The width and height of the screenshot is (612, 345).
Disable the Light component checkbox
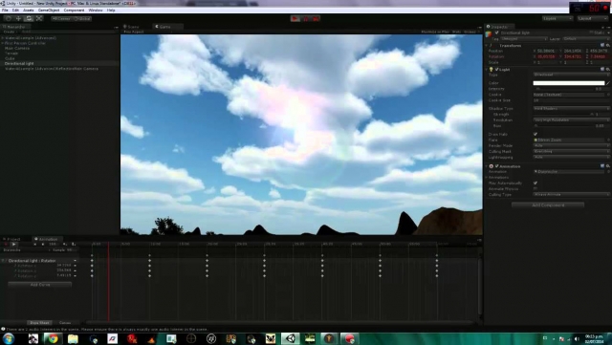[497, 70]
